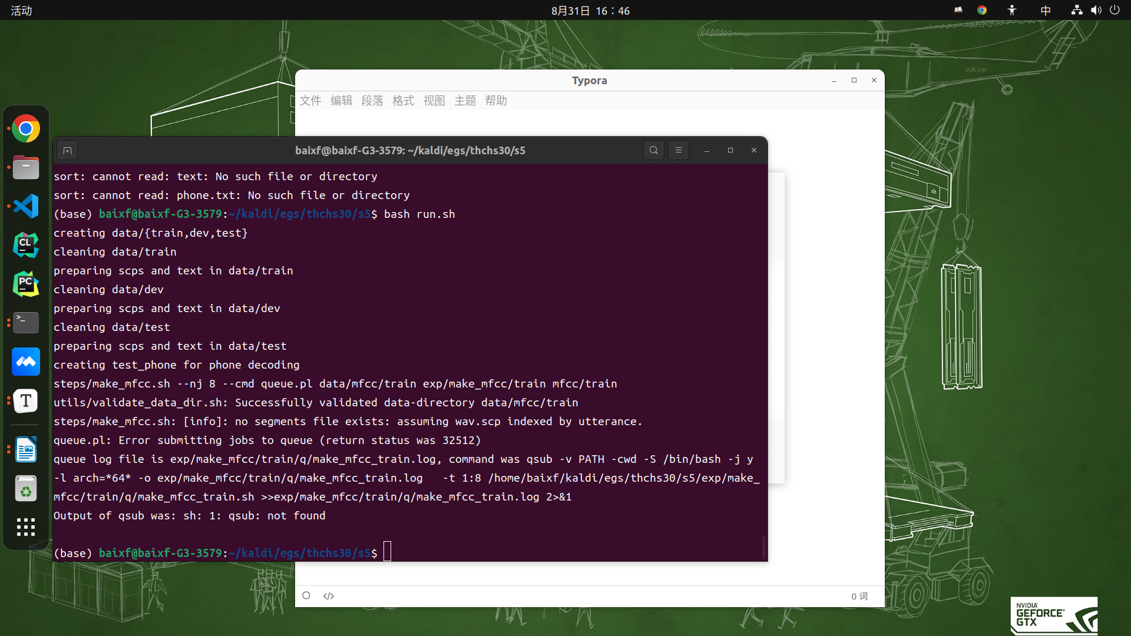1131x636 pixels.
Task: Open Typora 视图 menu
Action: click(x=434, y=101)
